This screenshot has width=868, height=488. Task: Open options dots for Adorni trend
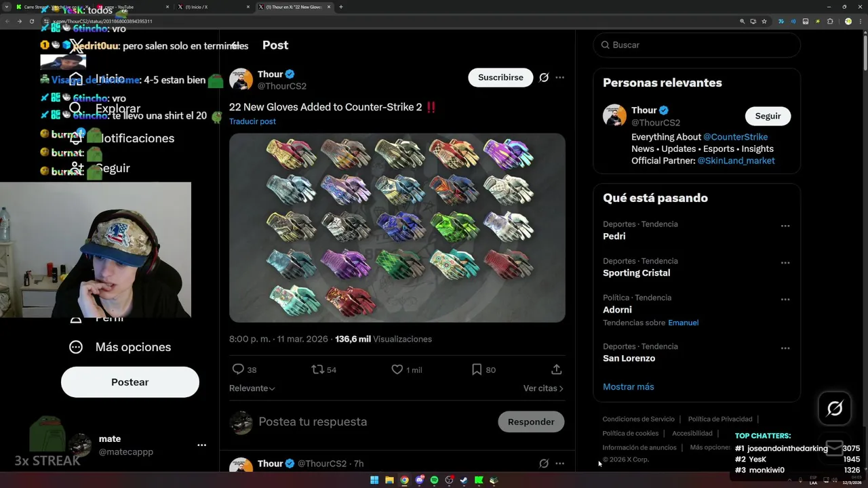[x=785, y=299]
